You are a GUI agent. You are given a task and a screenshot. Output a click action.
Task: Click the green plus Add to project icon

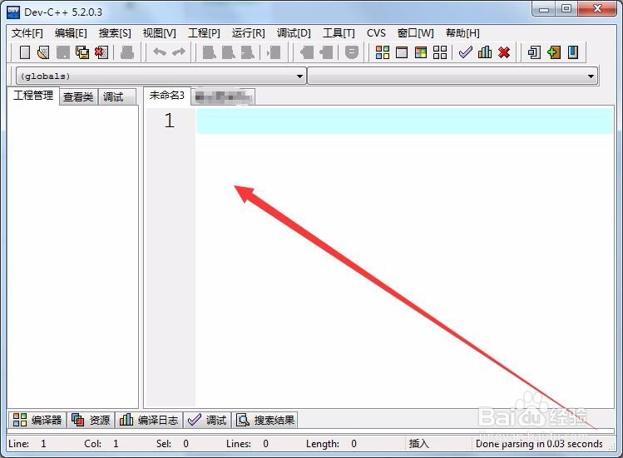[x=553, y=52]
